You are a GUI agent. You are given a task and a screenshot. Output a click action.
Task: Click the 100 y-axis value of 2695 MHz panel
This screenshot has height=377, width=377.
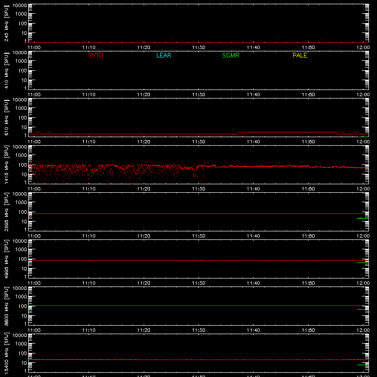pyautogui.click(x=23, y=212)
